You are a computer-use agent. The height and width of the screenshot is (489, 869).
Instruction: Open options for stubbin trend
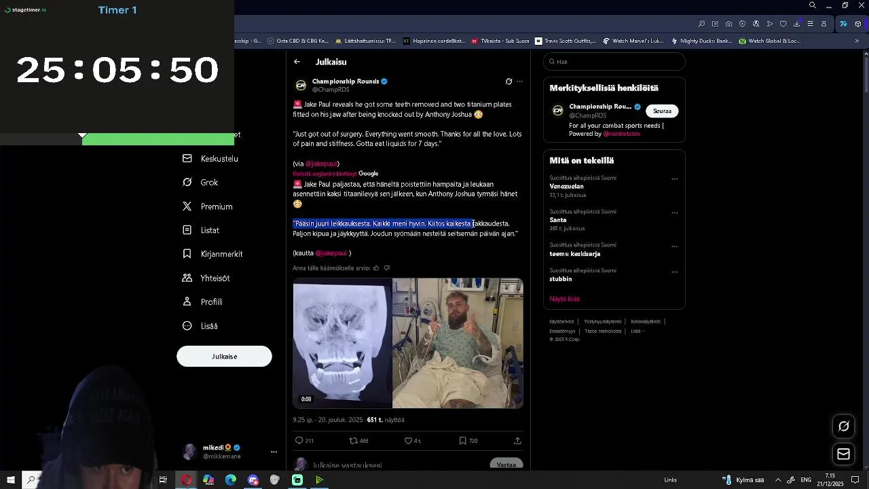click(674, 272)
